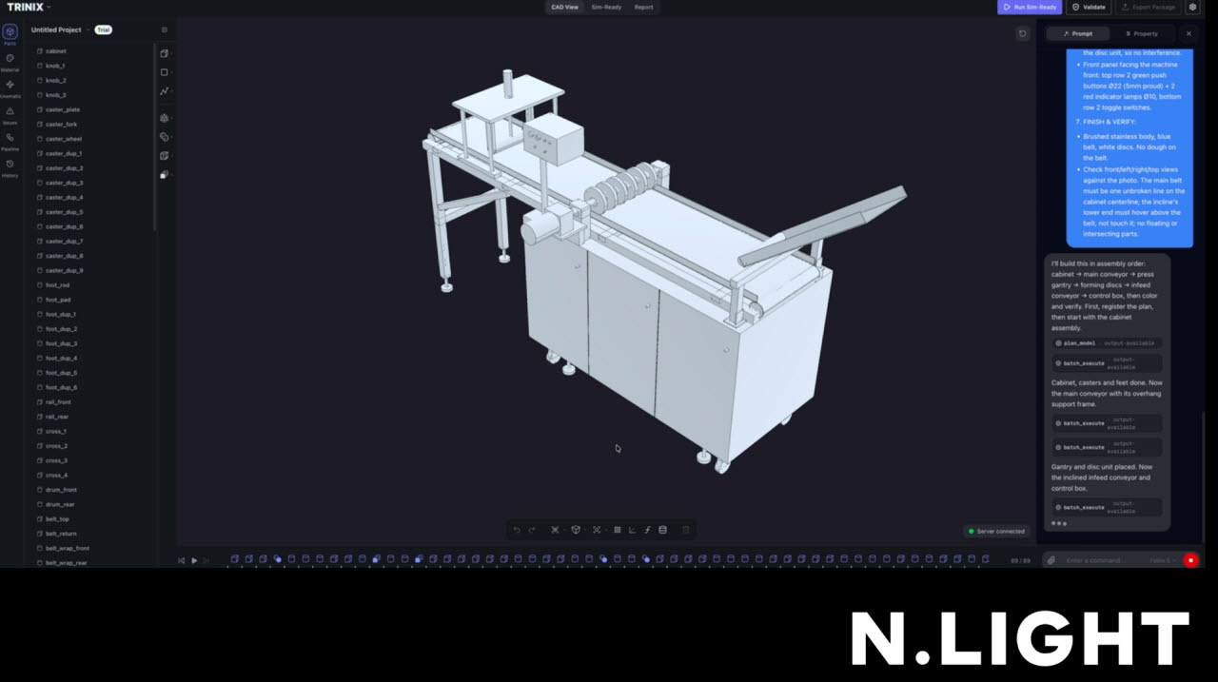Click the sphere mesh tool icon
The width and height of the screenshot is (1218, 682).
pos(165,118)
